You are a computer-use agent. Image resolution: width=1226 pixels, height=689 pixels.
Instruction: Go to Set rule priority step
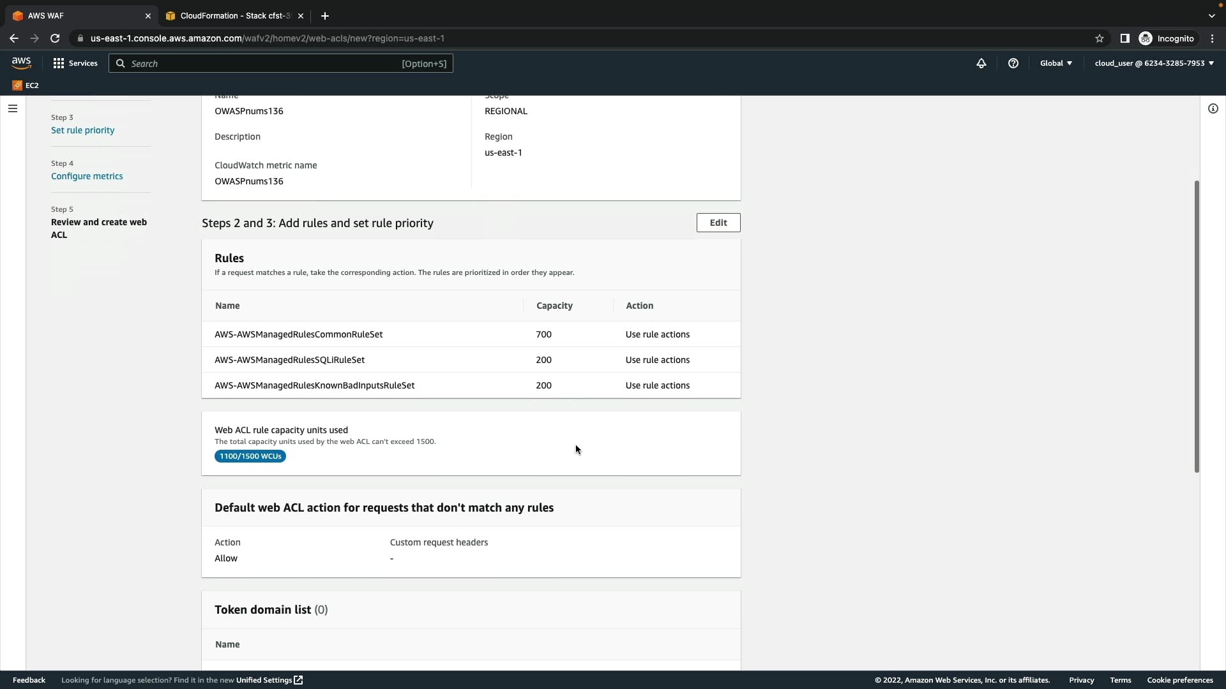coord(83,130)
